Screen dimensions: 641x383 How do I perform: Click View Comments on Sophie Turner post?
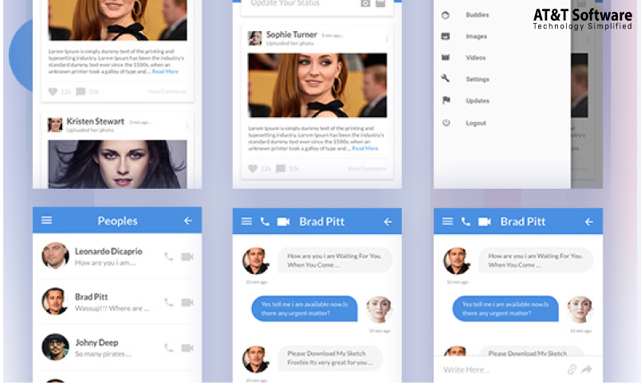367,168
